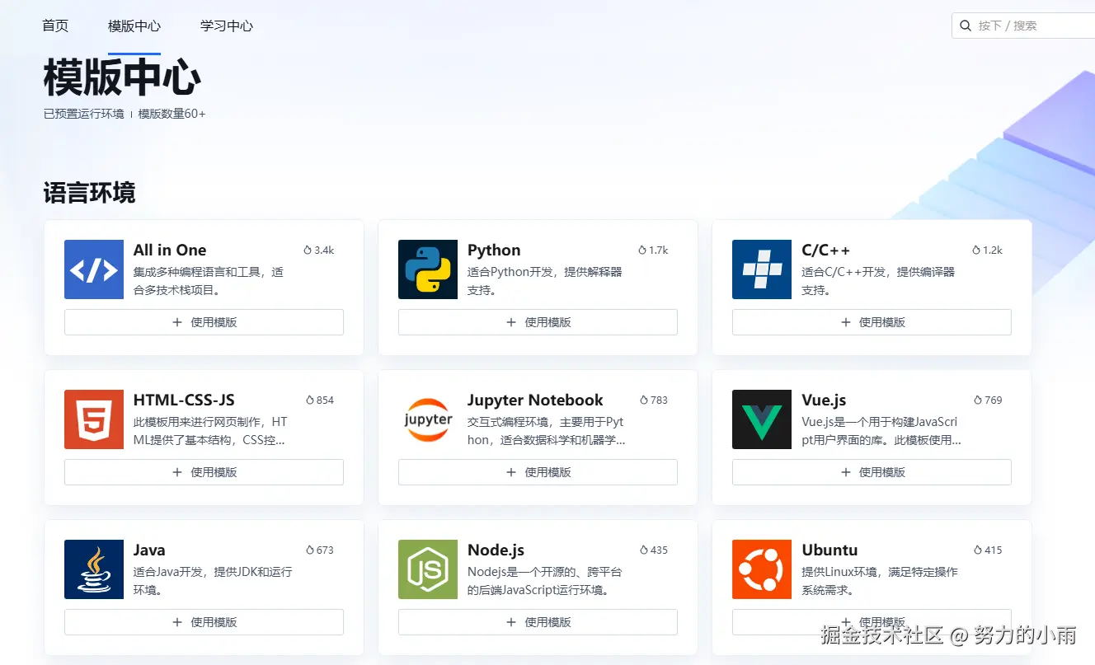Open the 学习中心 tab
Viewport: 1095px width, 665px height.
coord(227,26)
